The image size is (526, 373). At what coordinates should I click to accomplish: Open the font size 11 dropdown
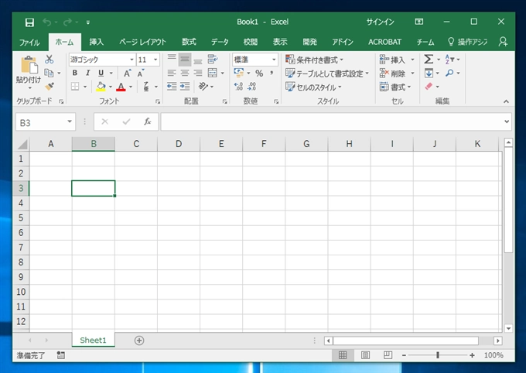click(x=155, y=60)
